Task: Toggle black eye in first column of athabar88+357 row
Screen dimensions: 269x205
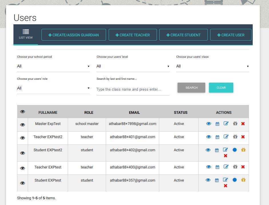Action: pos(23,183)
